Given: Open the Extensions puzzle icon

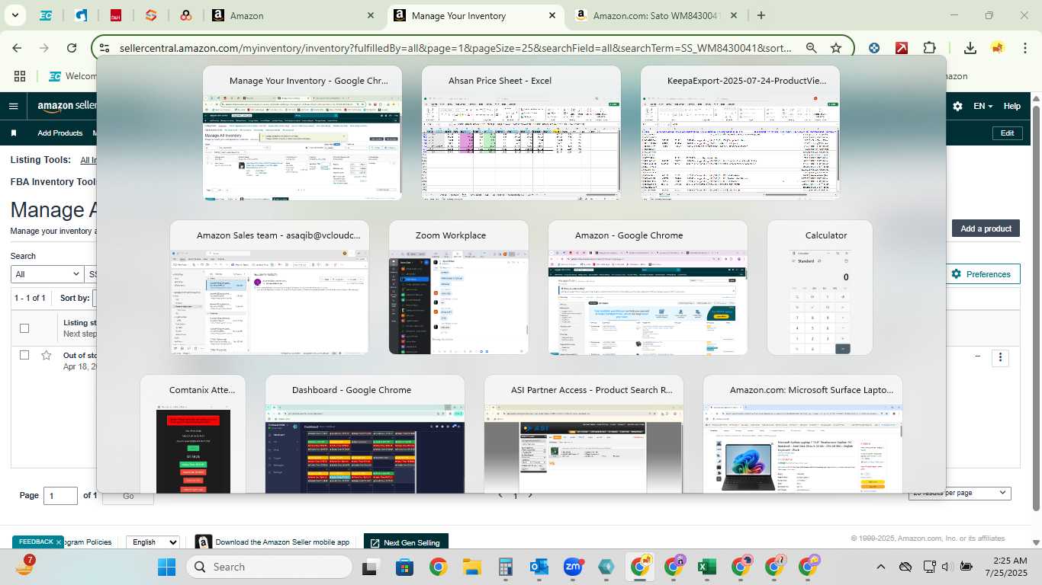Looking at the screenshot, I should point(929,48).
